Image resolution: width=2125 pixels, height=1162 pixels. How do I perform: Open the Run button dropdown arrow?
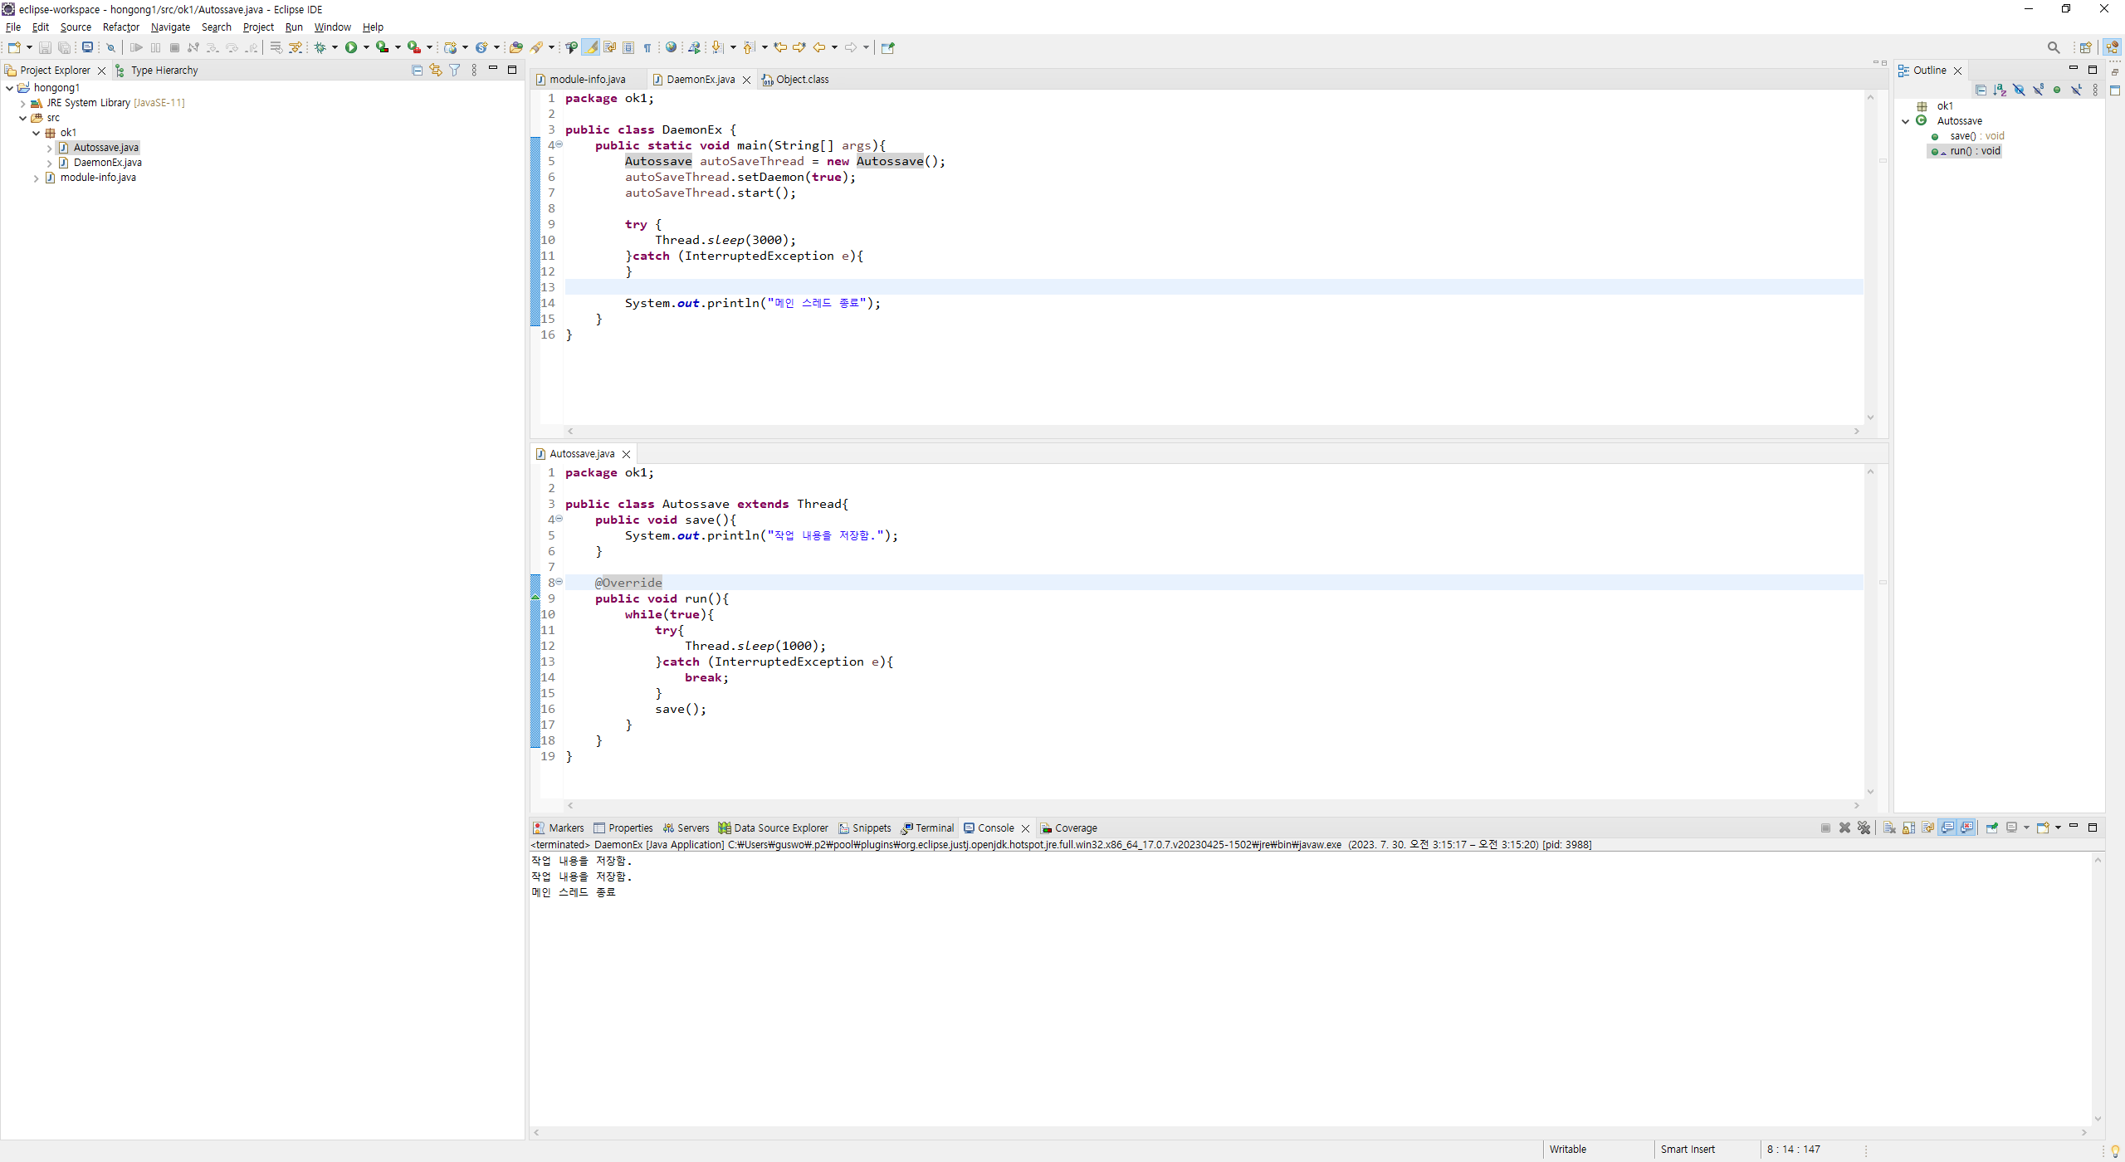coord(366,47)
